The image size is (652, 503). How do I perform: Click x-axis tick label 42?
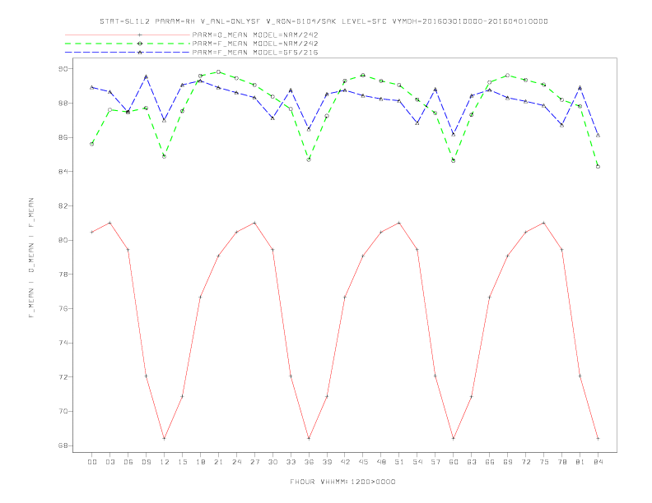pyautogui.click(x=345, y=462)
